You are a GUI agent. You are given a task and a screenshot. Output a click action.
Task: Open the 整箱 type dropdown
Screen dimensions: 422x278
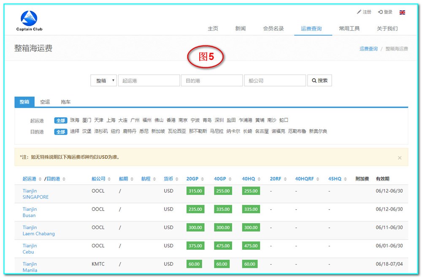coord(104,81)
